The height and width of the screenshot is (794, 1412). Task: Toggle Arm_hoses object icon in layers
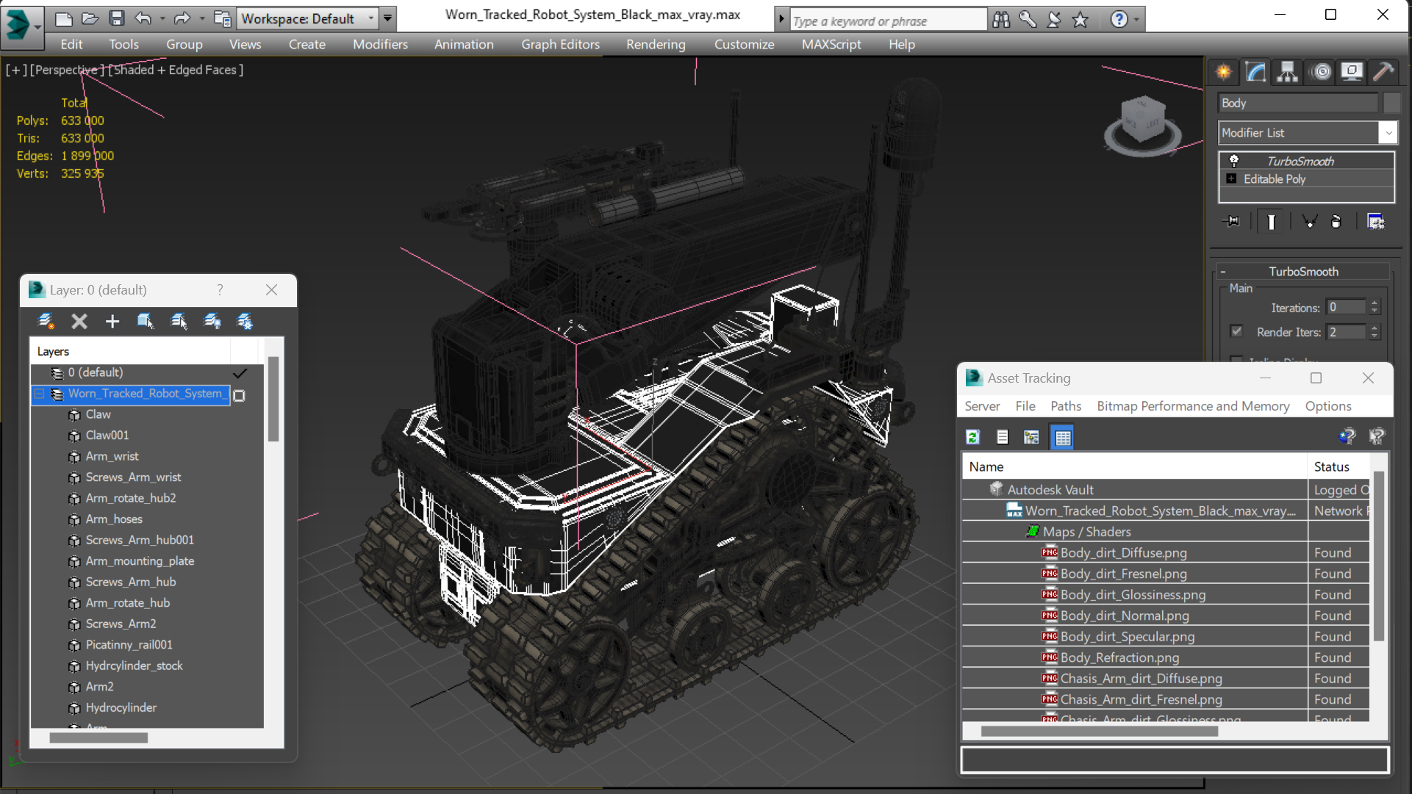[x=74, y=519]
